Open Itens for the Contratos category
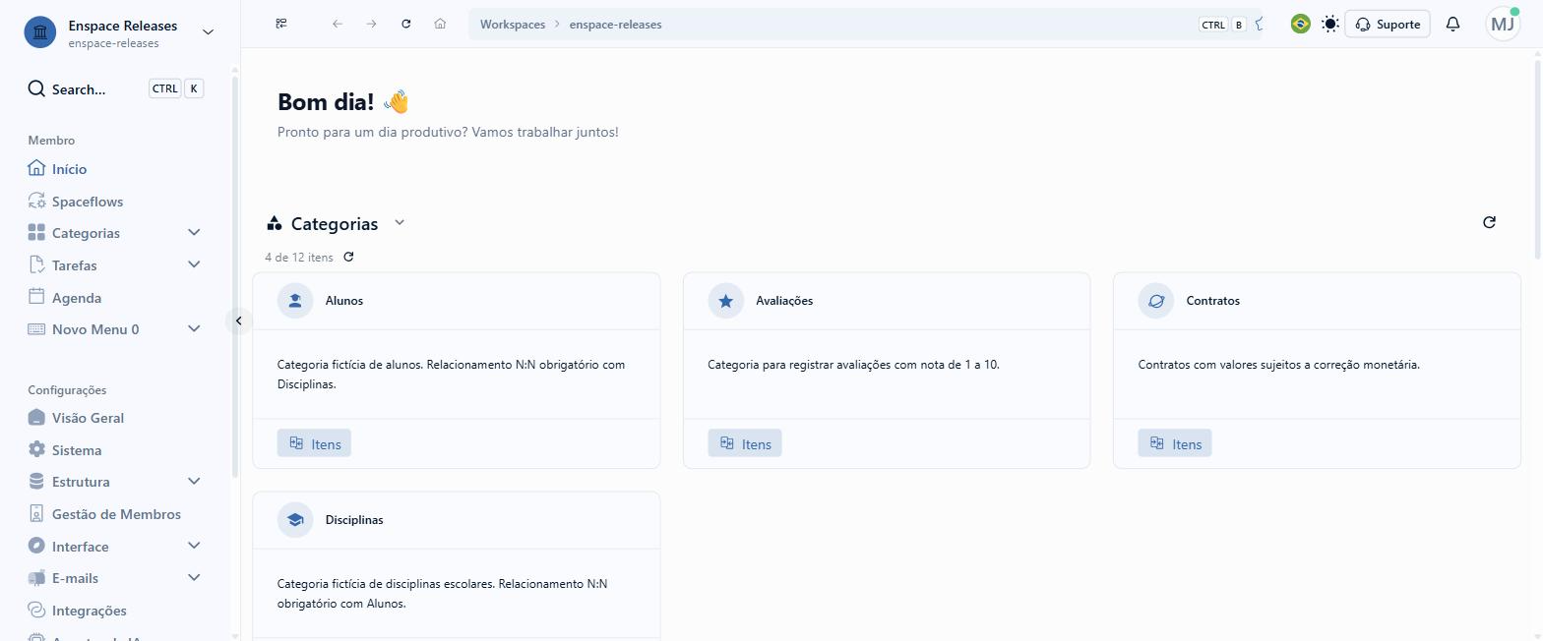 1175,443
